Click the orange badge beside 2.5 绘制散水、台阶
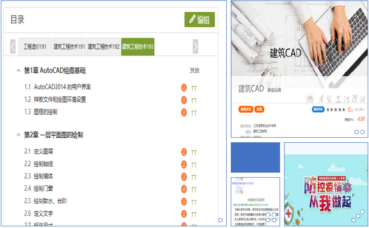The image size is (369, 228). [184, 202]
